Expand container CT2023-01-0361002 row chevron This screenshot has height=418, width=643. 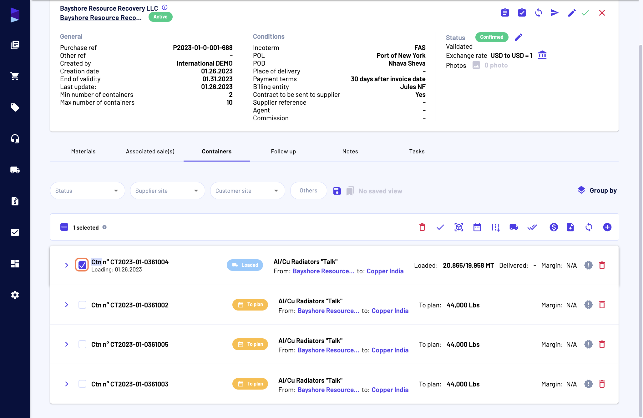coord(67,305)
